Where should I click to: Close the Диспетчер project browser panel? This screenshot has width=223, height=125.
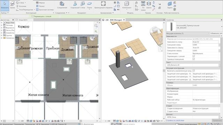click(13, 20)
